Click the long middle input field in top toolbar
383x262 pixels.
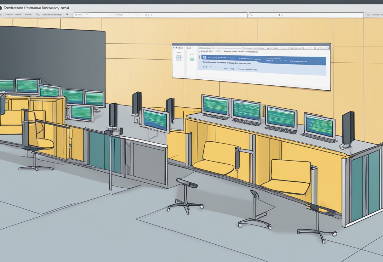(161, 15)
